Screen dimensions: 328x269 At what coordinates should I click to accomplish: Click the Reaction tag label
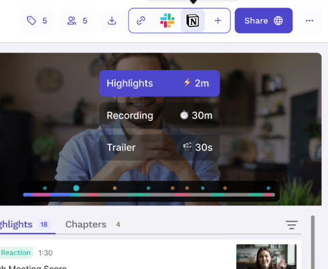[16, 253]
